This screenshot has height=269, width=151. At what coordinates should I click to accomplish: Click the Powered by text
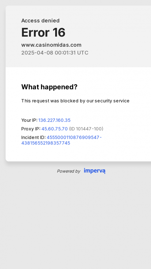coord(69,171)
